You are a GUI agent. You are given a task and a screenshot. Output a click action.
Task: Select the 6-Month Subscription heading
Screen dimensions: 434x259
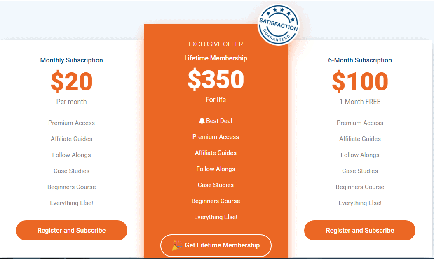[360, 60]
